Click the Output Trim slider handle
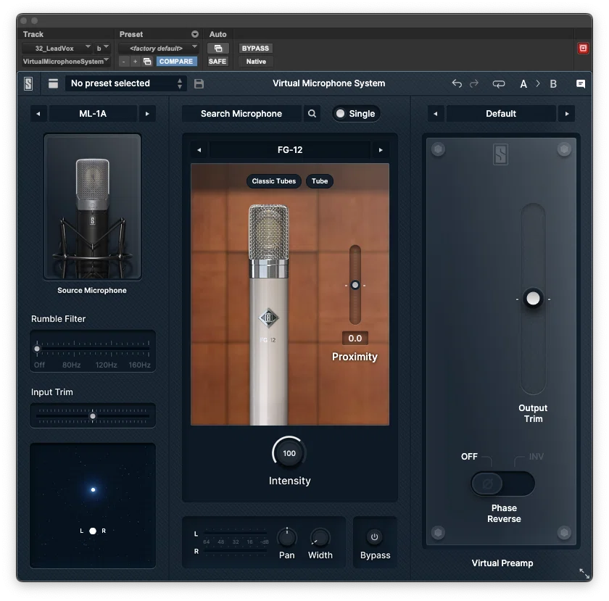Screen dimensions: 609x601 coord(533,299)
